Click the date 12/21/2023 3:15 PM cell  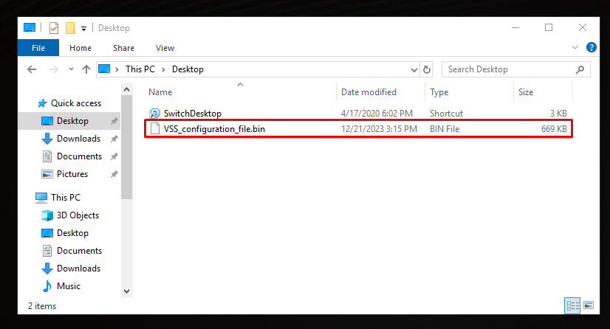[x=379, y=129]
